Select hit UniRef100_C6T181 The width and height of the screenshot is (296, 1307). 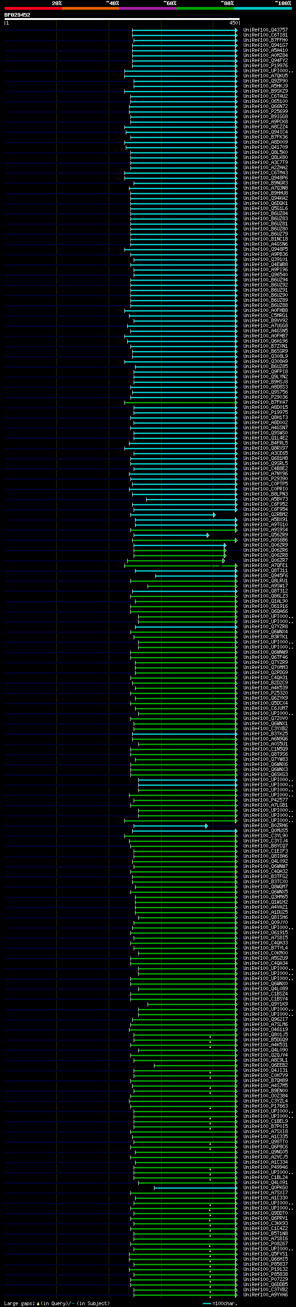click(265, 35)
